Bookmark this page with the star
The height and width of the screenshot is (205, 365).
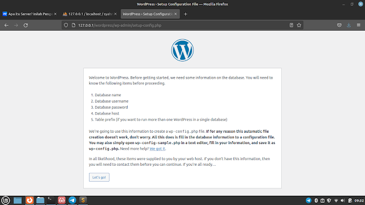(x=299, y=25)
